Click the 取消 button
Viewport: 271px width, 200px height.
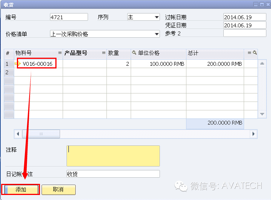[58, 190]
